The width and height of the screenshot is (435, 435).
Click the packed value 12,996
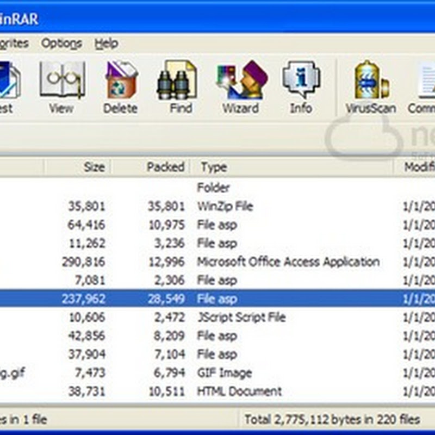[x=166, y=262]
